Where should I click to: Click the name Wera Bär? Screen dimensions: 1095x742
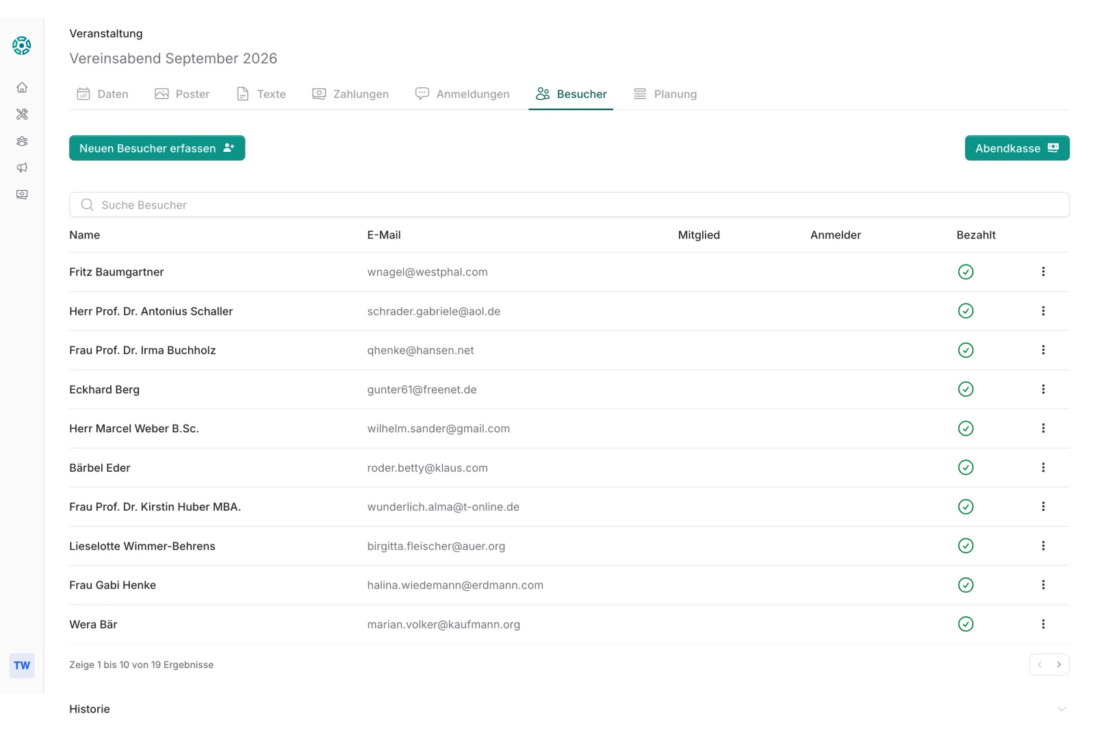(x=94, y=624)
